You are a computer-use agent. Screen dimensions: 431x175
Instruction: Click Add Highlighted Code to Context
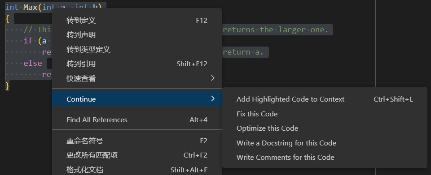[x=325, y=99]
